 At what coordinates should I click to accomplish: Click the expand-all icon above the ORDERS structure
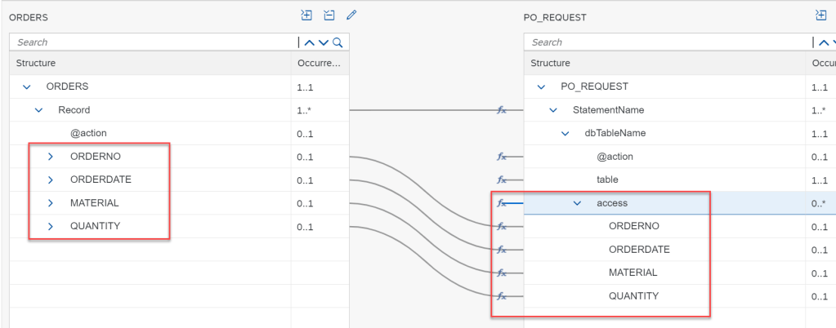[306, 15]
